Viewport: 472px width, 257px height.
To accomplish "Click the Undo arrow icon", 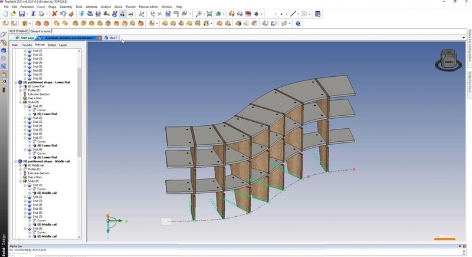I will coord(63,14).
